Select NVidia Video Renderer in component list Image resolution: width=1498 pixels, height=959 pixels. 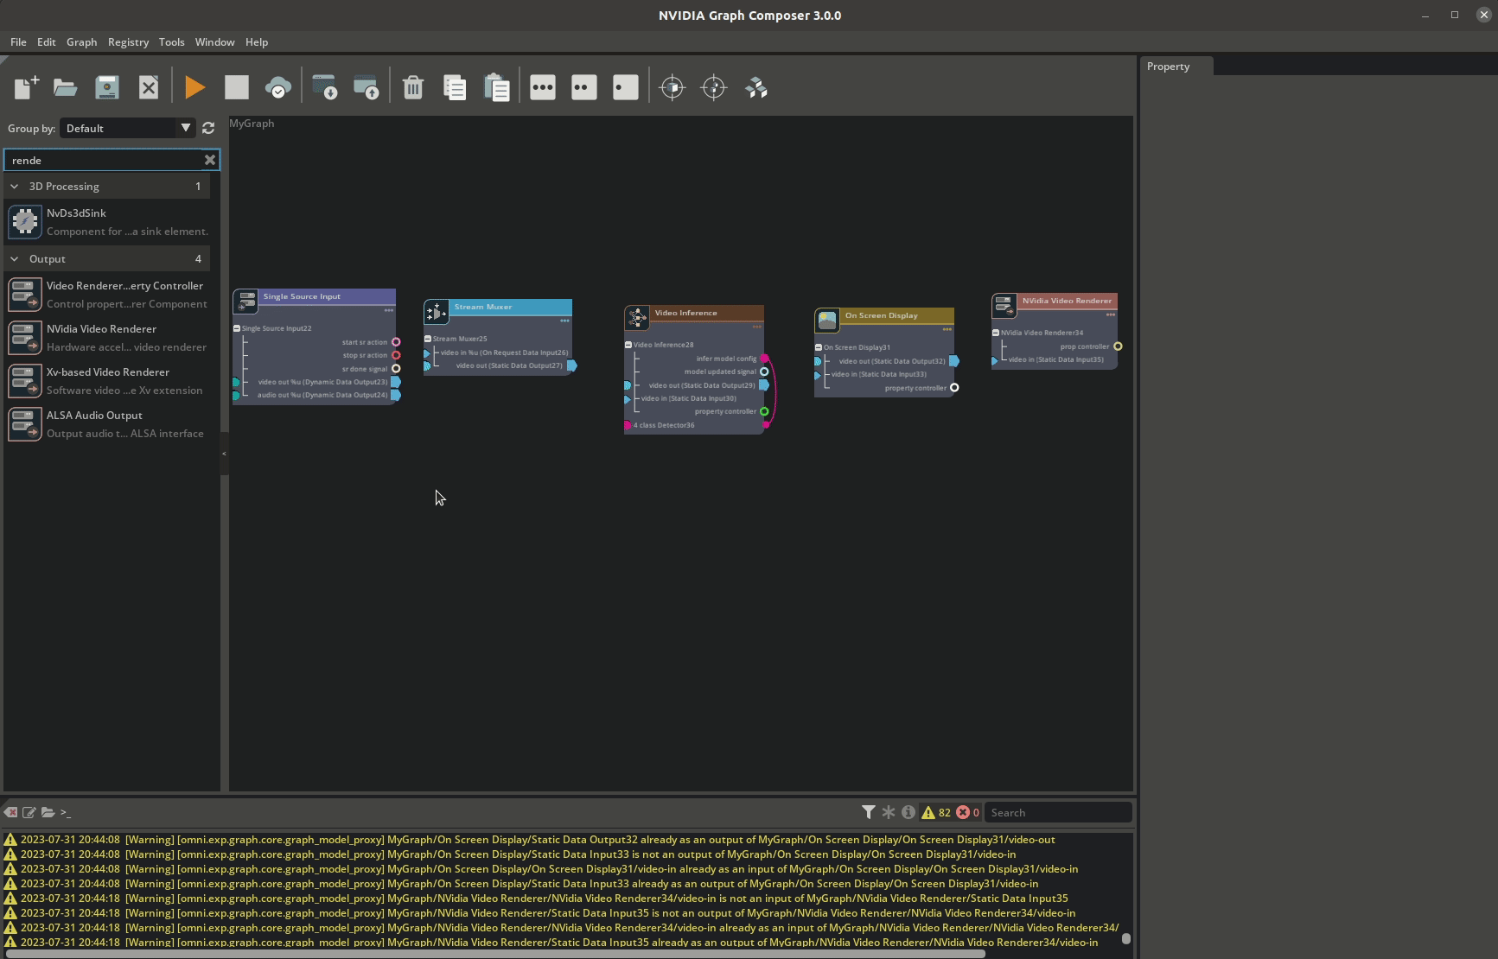pyautogui.click(x=108, y=338)
